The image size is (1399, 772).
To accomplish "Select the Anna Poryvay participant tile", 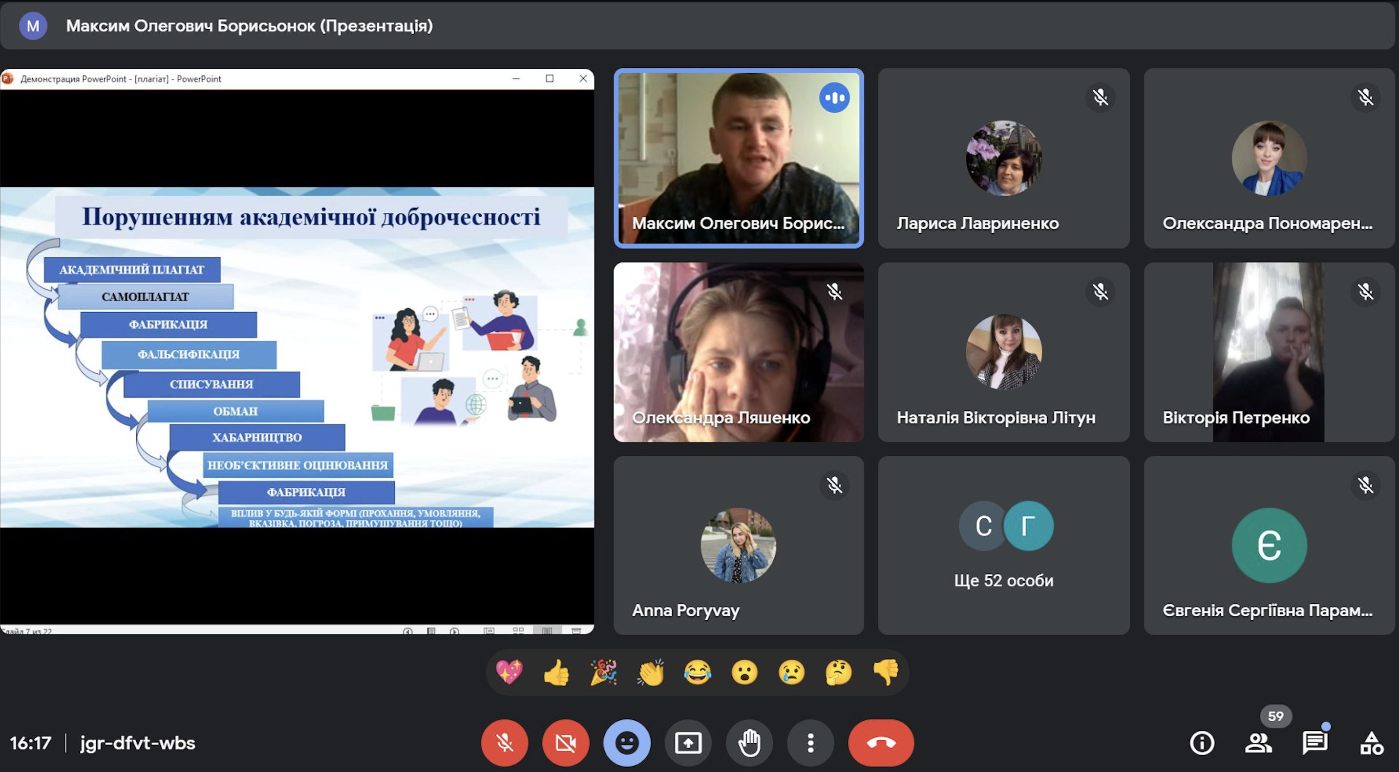I will click(x=739, y=545).
